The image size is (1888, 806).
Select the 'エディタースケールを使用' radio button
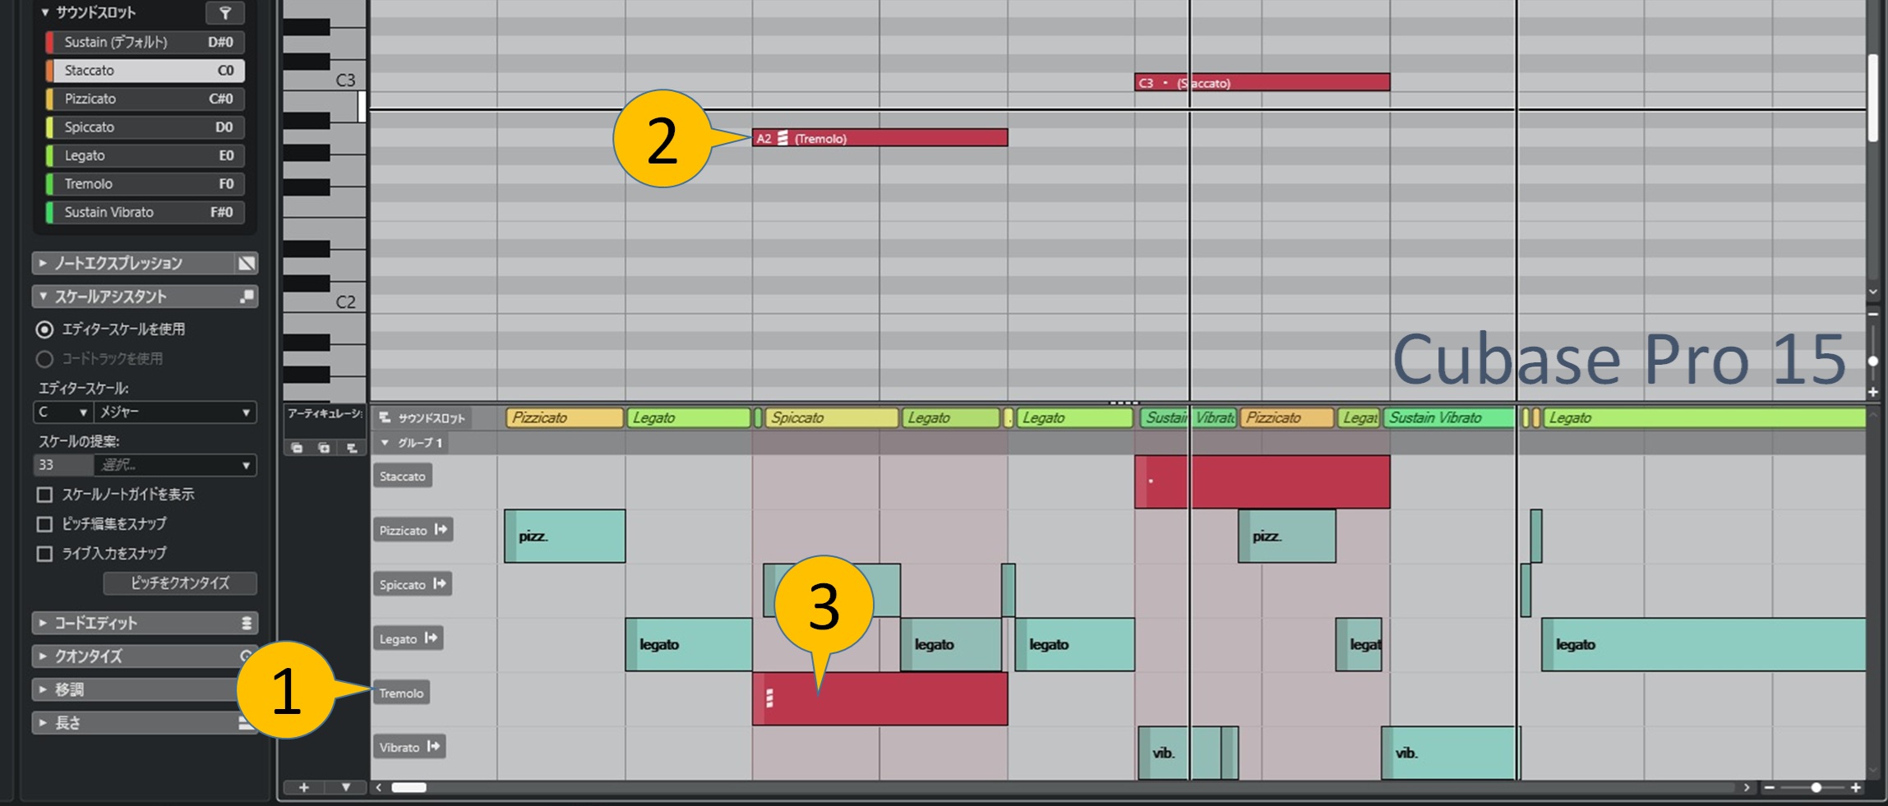point(44,329)
